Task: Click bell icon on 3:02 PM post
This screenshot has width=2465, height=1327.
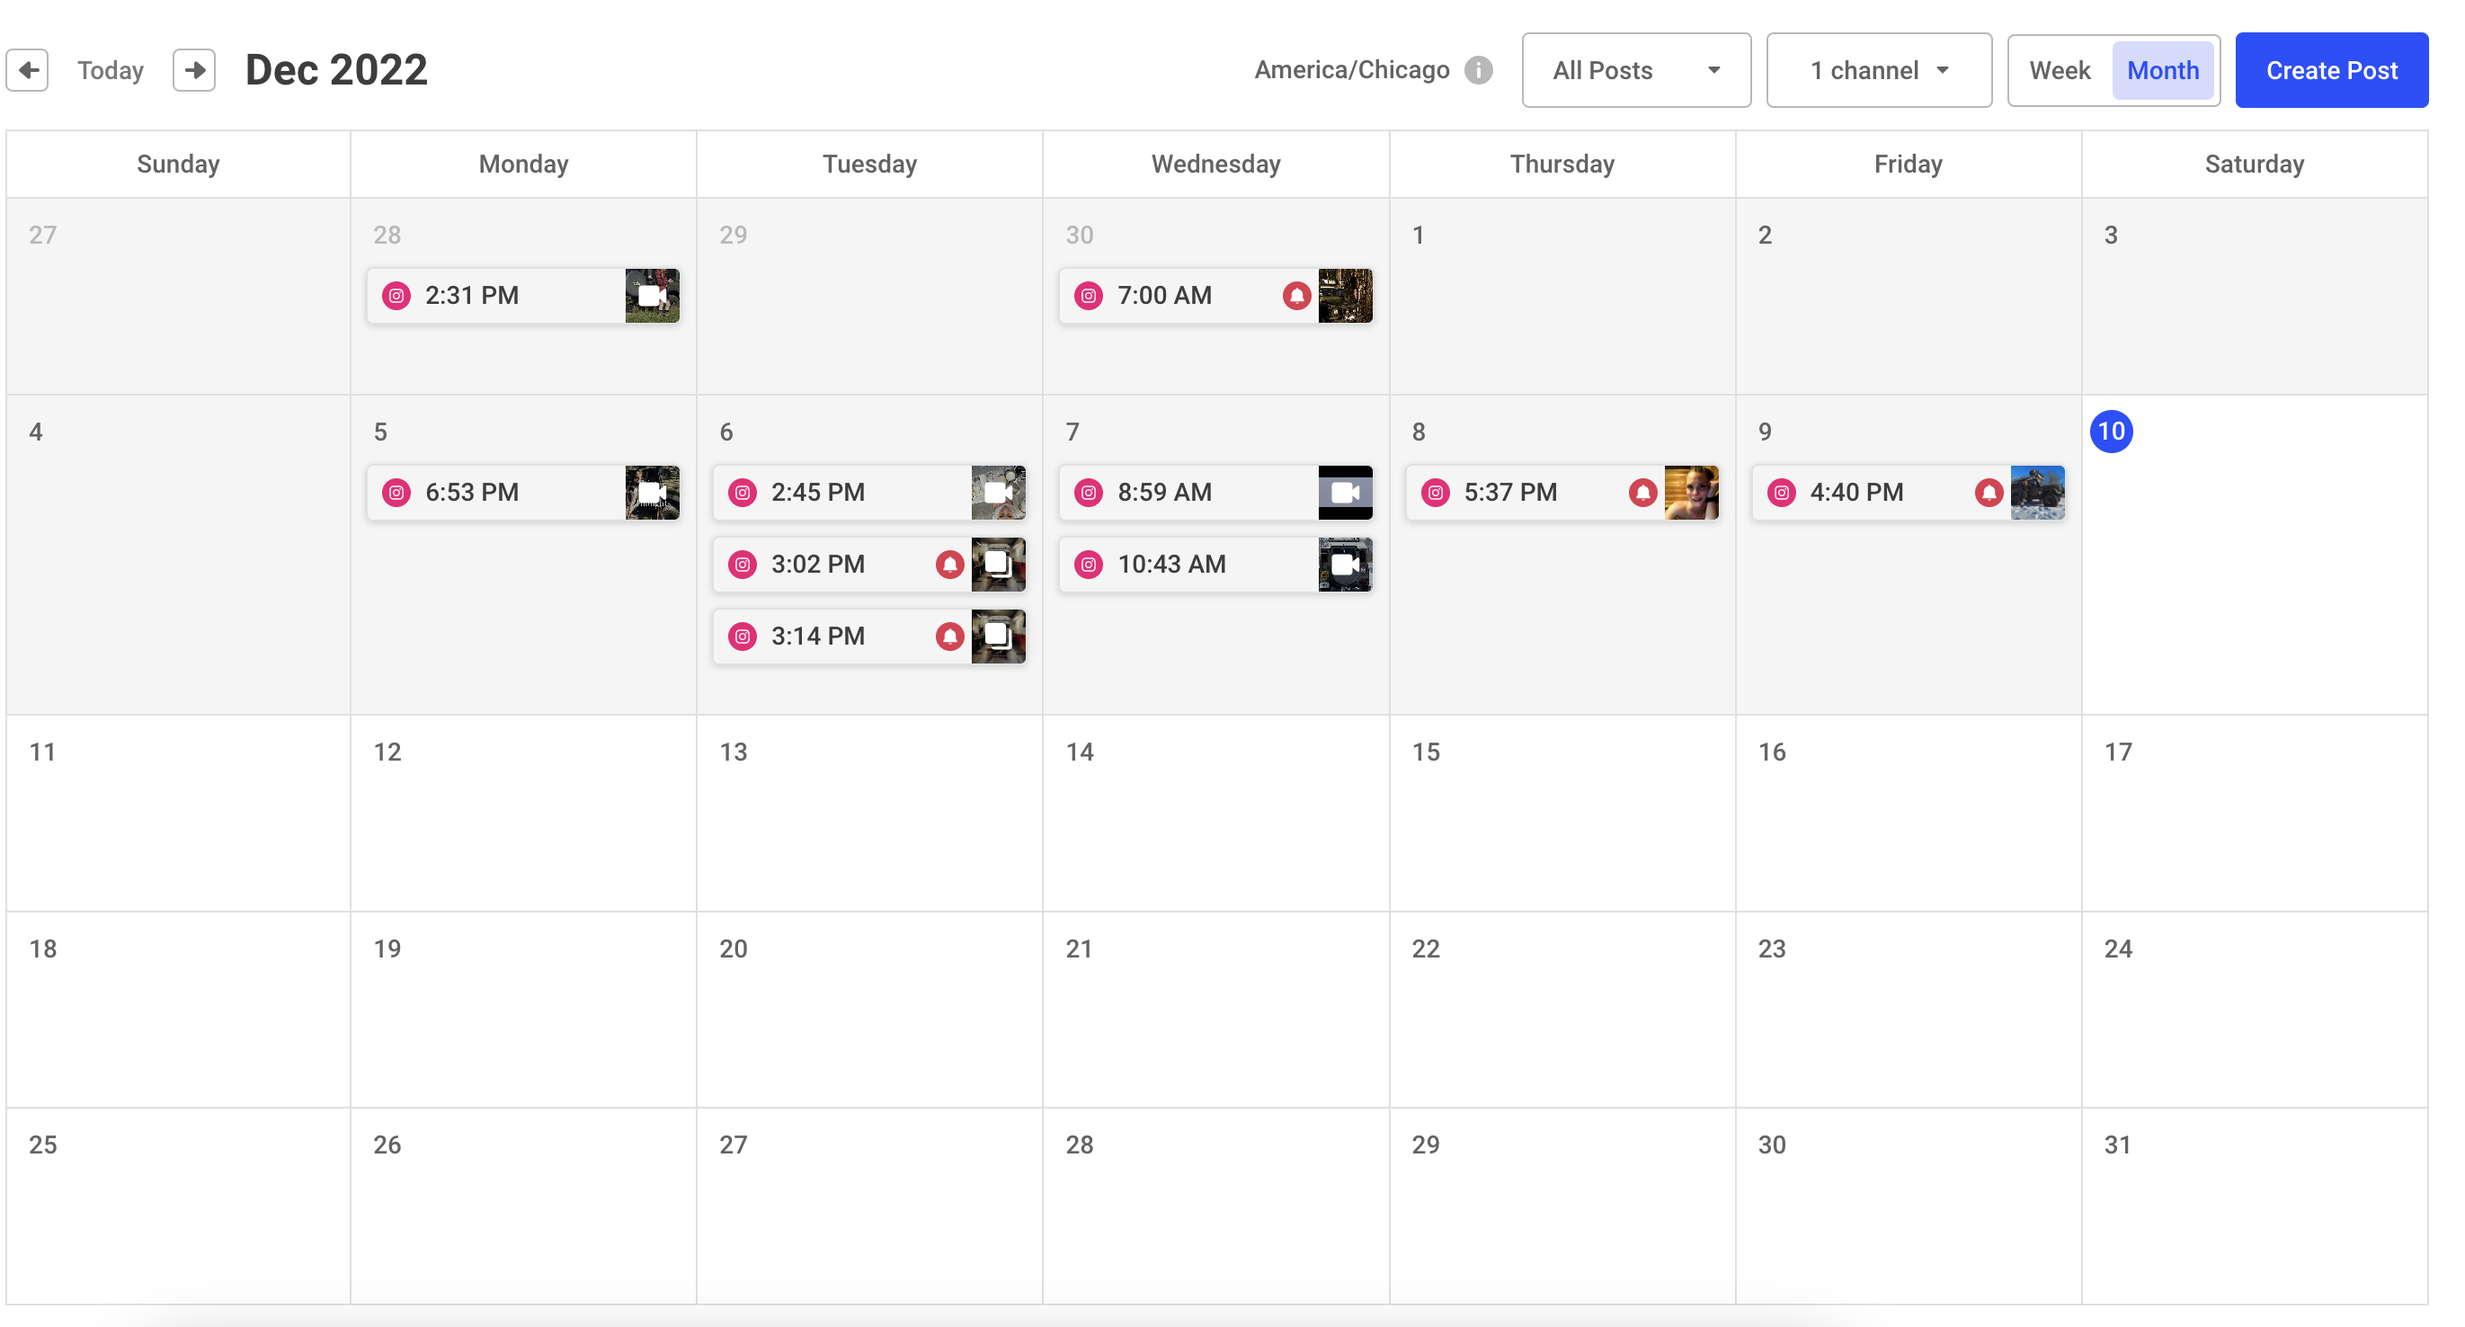Action: point(949,565)
